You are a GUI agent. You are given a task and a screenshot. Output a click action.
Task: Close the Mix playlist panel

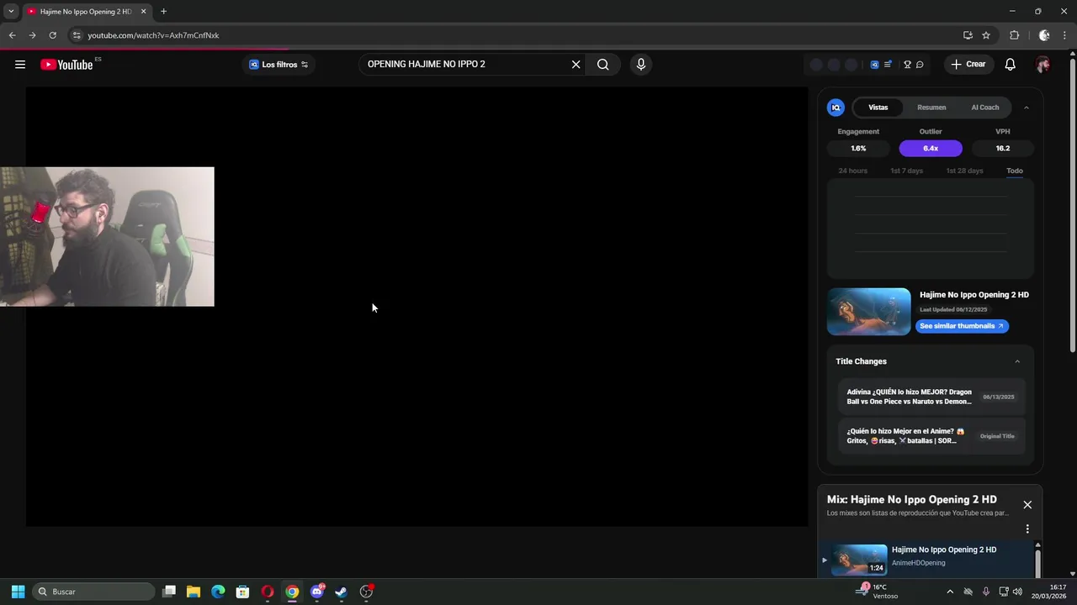(x=1027, y=505)
